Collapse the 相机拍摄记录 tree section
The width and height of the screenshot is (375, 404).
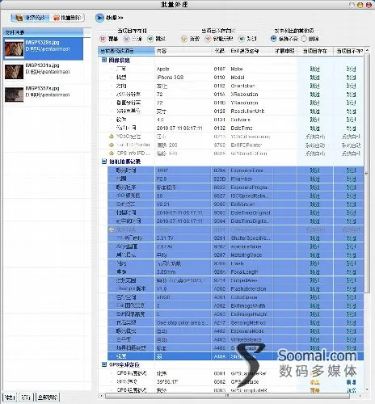pyautogui.click(x=104, y=162)
